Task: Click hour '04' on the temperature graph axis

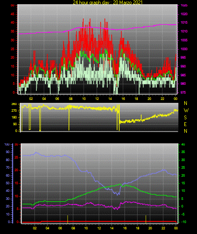Action: (x=47, y=228)
